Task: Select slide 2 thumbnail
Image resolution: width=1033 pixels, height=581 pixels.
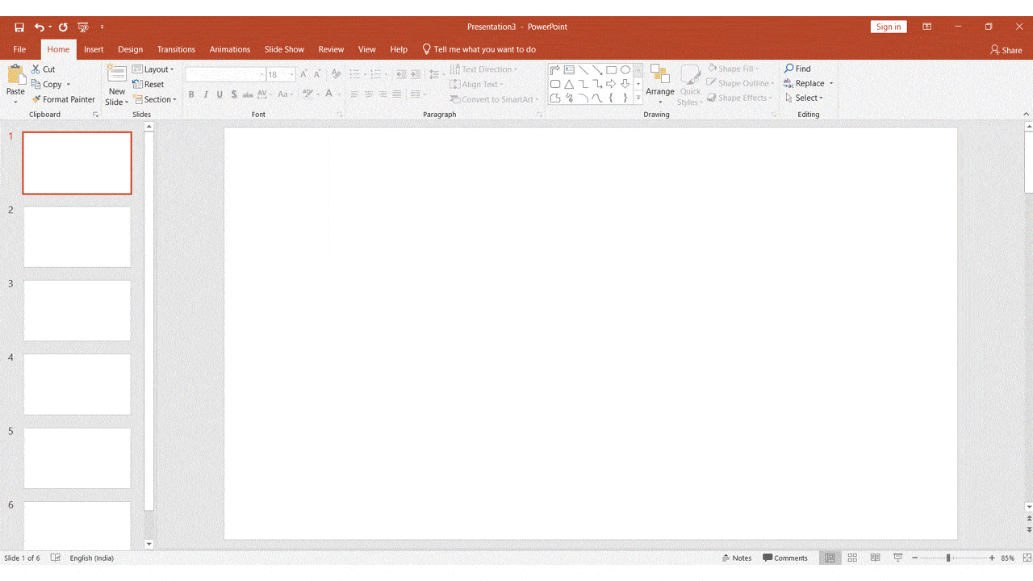Action: (x=77, y=236)
